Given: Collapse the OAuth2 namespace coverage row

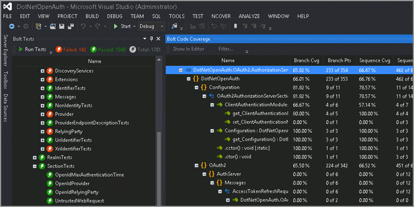Looking at the screenshot, I should point(197,166).
